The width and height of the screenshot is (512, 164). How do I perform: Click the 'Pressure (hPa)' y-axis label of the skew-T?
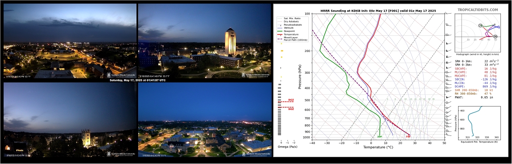click(x=300, y=77)
